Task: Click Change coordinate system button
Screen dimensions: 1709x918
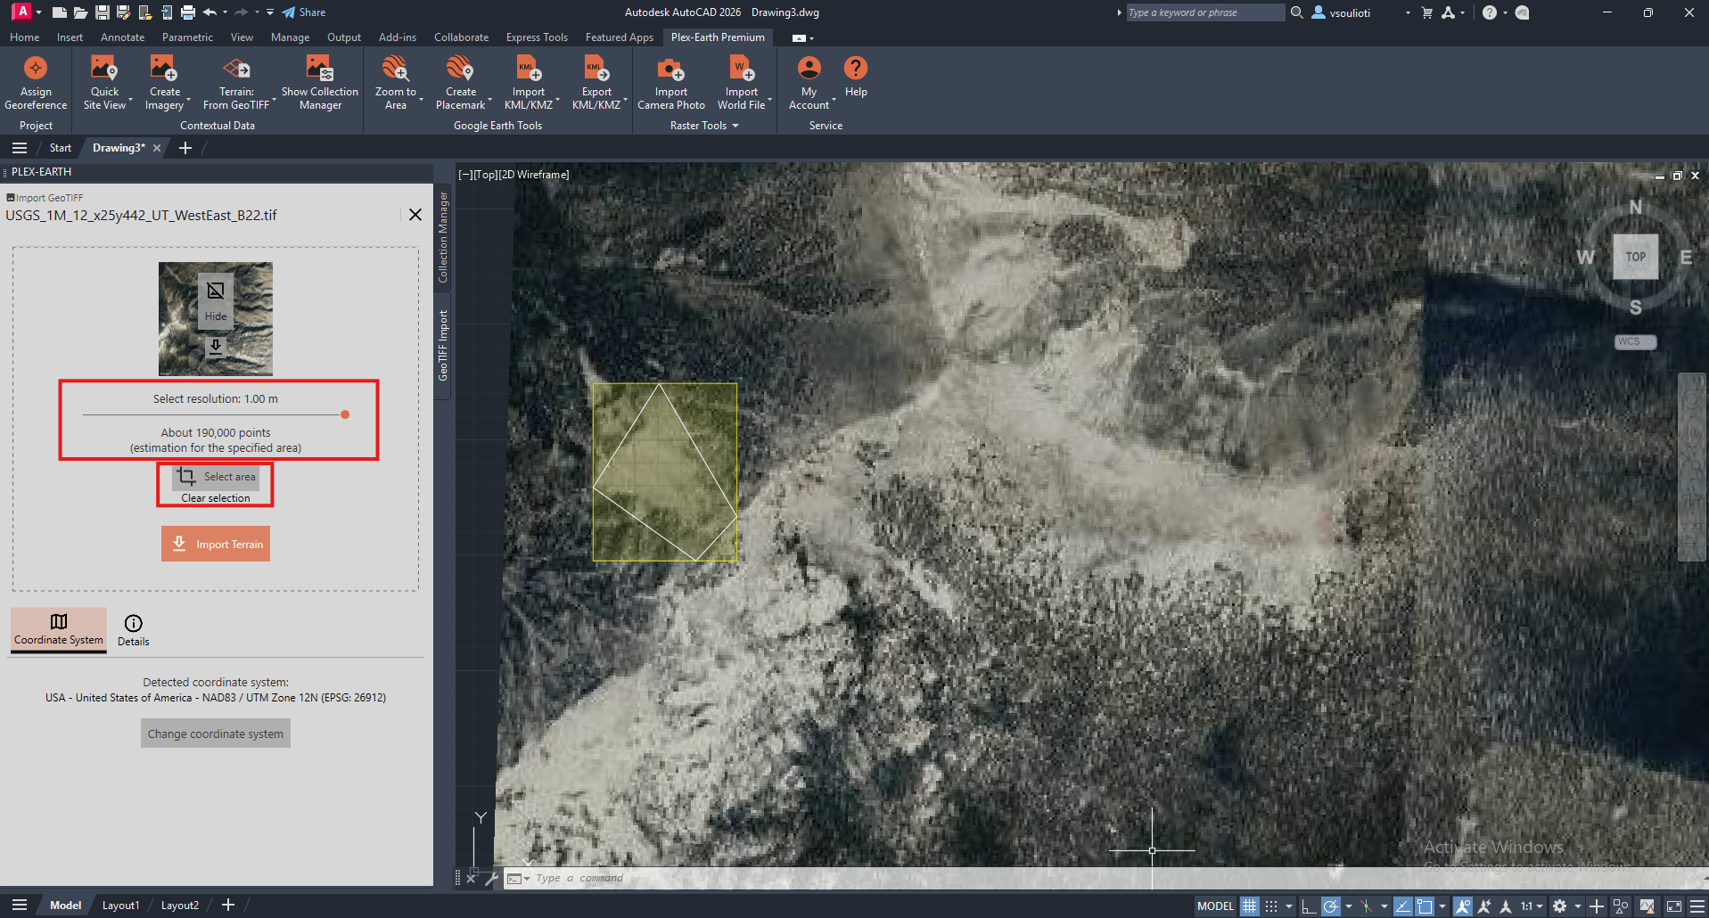Action: pos(216,734)
